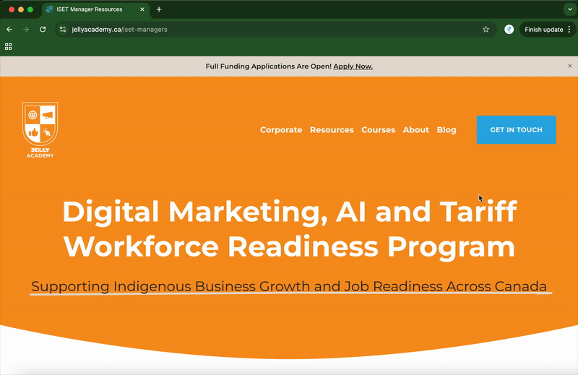The width and height of the screenshot is (578, 375).
Task: Open site information icon in address bar
Action: (x=63, y=30)
